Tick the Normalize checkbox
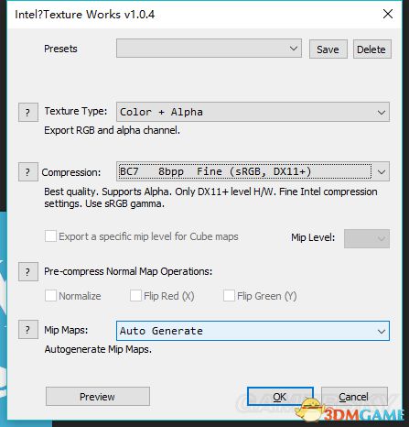 click(x=50, y=296)
